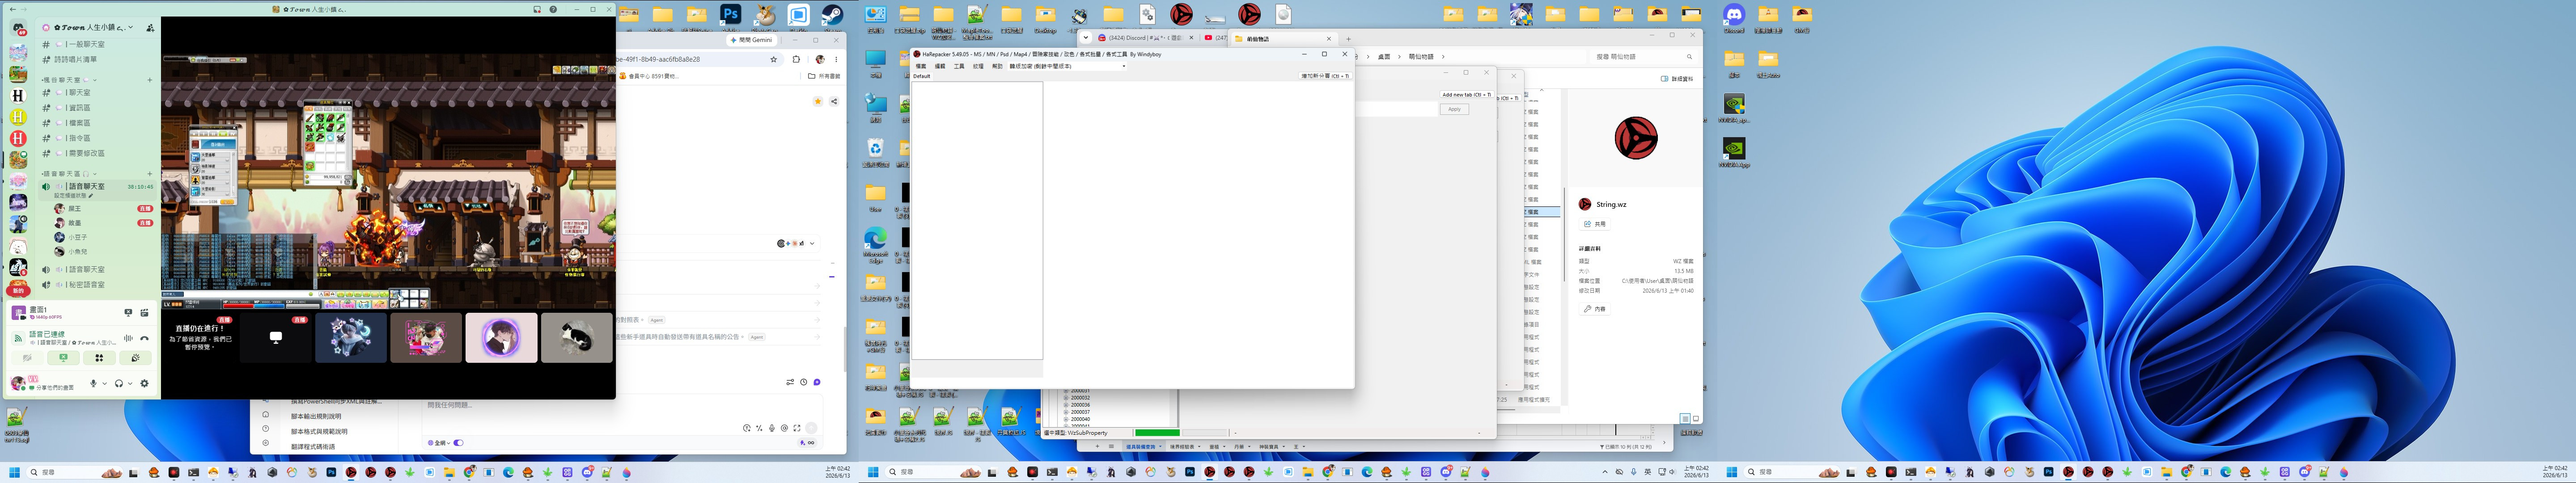Toggle the 詳細資料 details pane in Explorer

click(1678, 78)
